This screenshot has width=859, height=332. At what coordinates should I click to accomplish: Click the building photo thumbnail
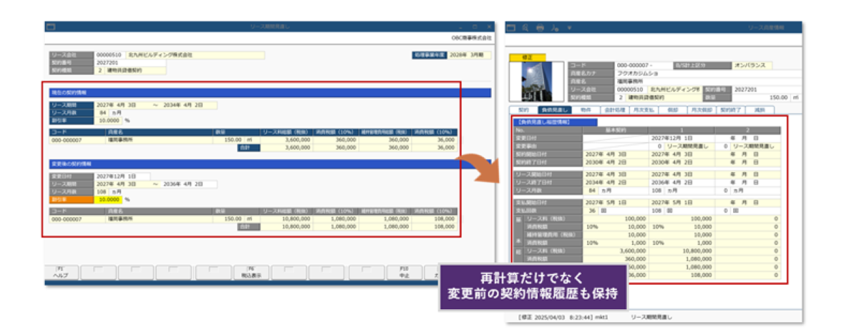pyautogui.click(x=535, y=81)
